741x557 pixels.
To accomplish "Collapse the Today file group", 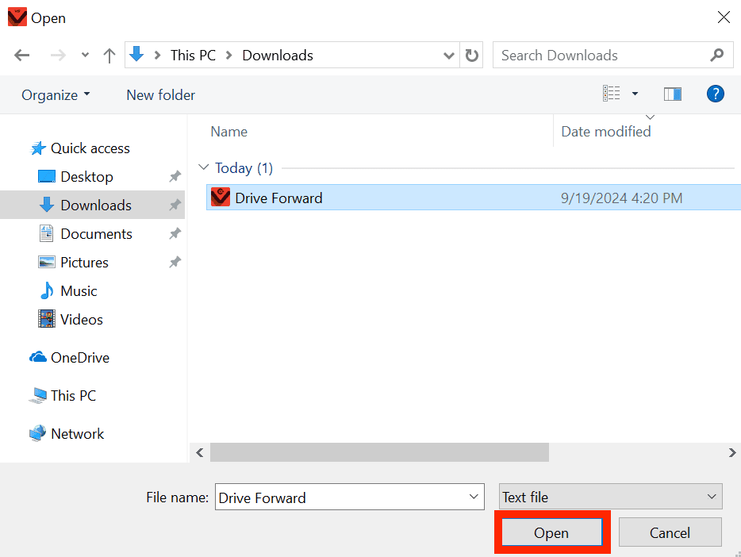I will pyautogui.click(x=205, y=167).
